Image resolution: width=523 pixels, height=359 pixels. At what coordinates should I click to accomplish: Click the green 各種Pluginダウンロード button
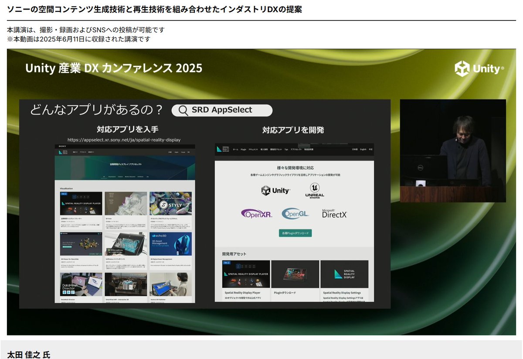[295, 233]
